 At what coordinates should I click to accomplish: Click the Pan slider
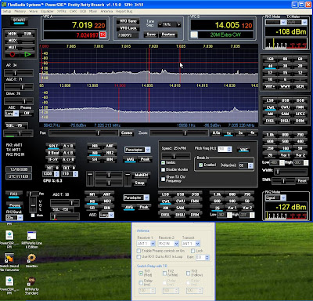tap(83, 133)
